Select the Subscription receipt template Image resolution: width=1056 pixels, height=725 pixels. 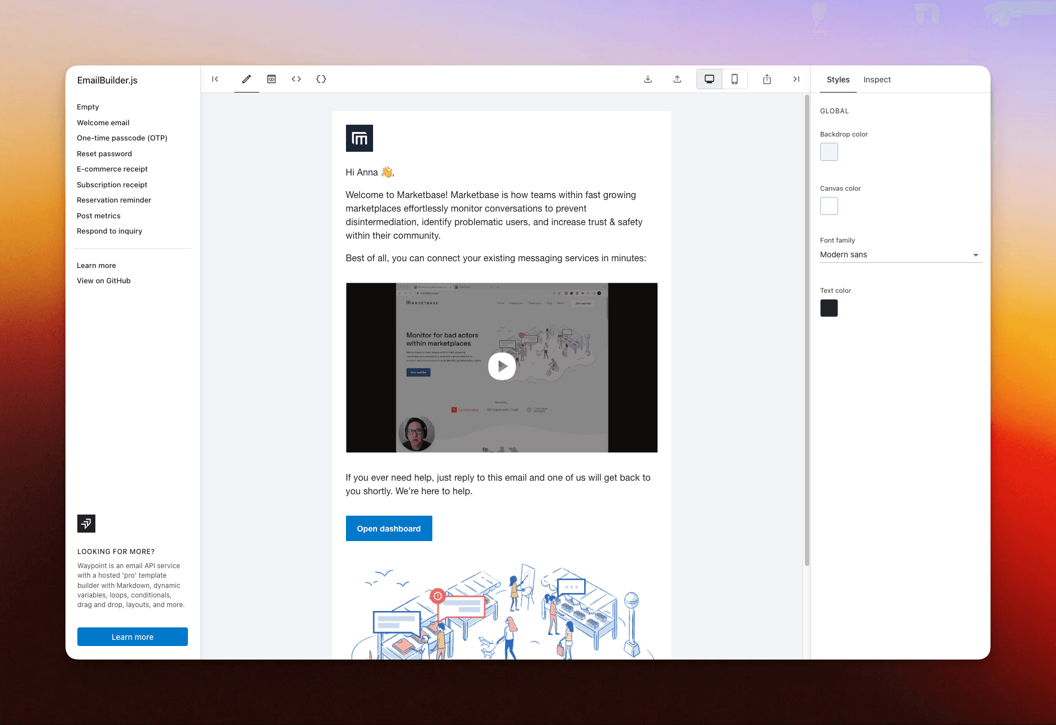click(x=112, y=185)
